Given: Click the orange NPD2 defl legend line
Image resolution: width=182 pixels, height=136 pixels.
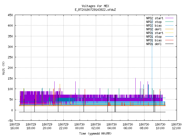Looking at the screenshot, I should (x=169, y=29).
